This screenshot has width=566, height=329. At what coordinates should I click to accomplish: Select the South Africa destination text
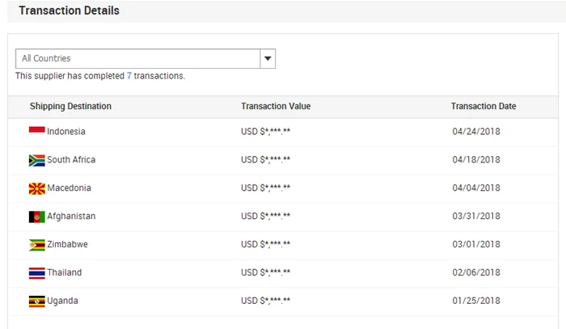(71, 160)
